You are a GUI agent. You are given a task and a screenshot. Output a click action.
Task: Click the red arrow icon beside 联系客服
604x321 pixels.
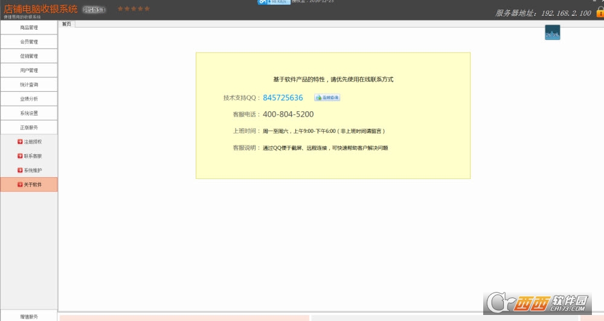point(20,156)
